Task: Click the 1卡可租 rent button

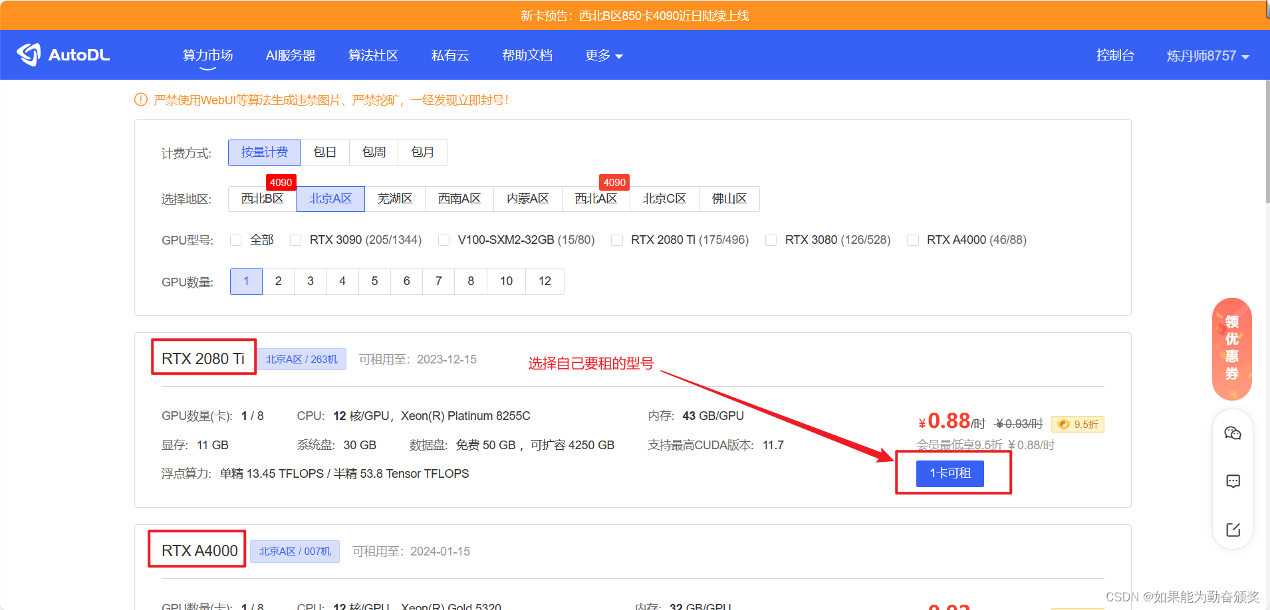Action: (950, 473)
